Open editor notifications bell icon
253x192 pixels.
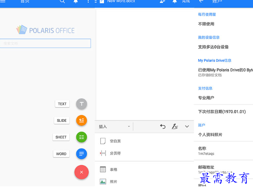pos(175,1)
